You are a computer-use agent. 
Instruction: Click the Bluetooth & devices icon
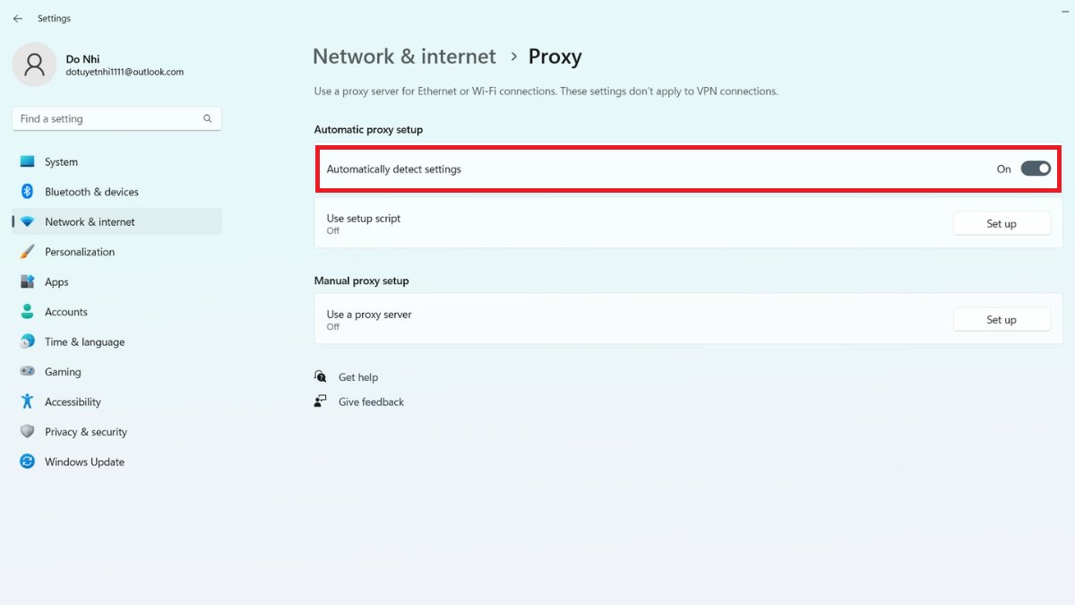27,192
